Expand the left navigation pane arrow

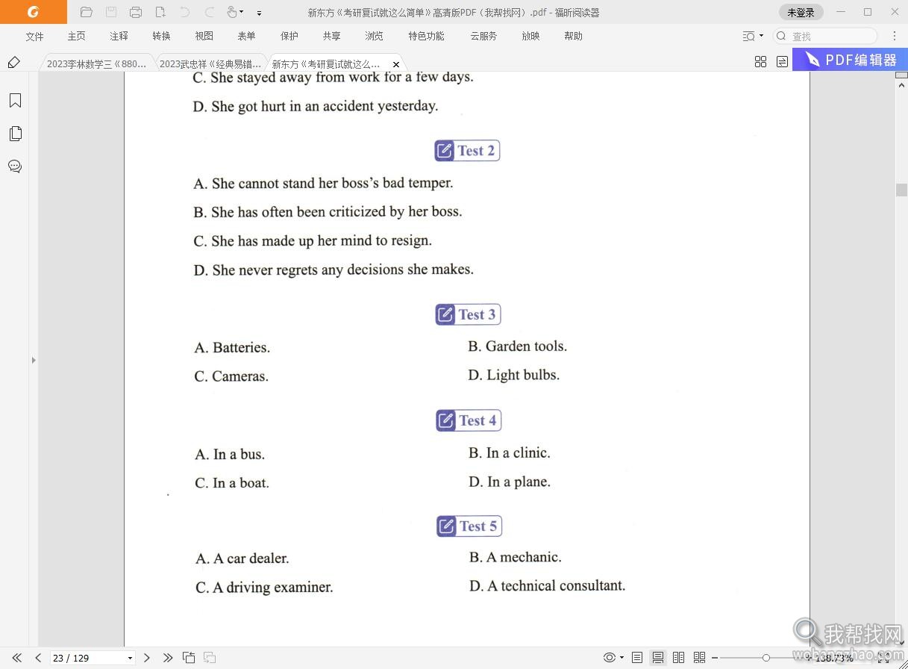pyautogui.click(x=33, y=360)
